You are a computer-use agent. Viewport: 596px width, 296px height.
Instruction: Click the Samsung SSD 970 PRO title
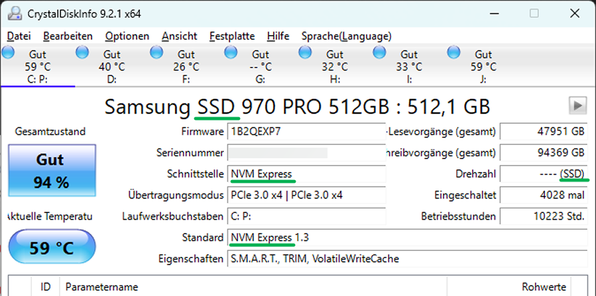click(297, 107)
